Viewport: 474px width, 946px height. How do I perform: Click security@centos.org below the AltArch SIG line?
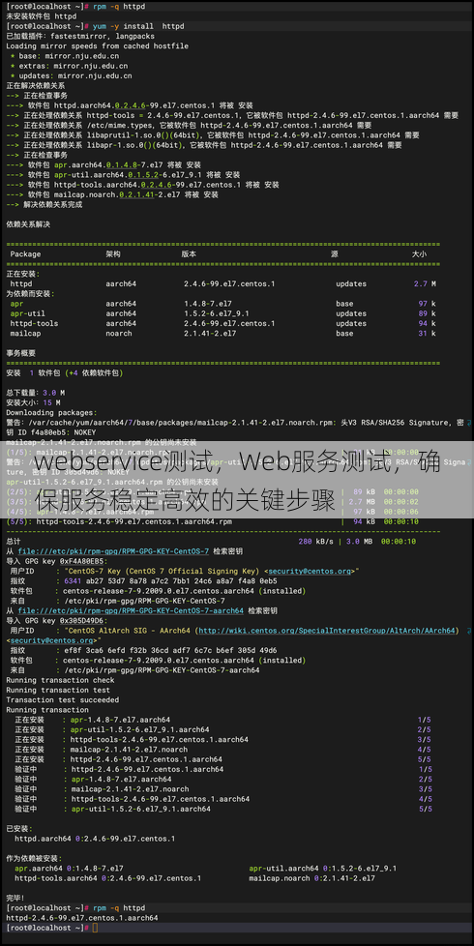coord(52,640)
